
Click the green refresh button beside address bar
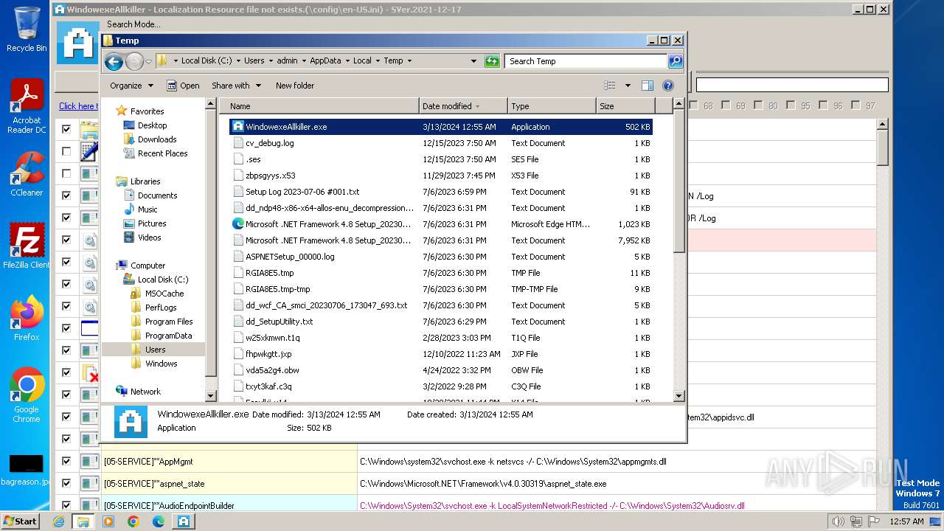pos(492,61)
